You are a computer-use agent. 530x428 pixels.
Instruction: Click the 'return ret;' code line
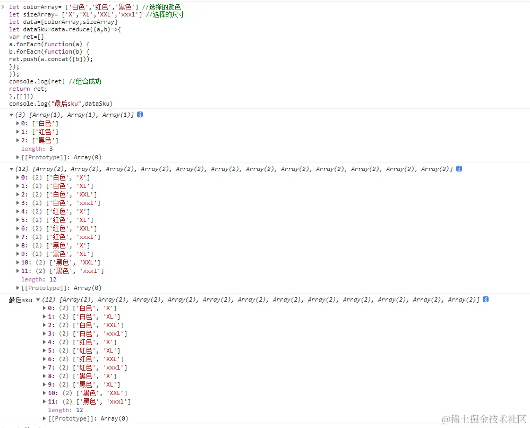[28, 89]
